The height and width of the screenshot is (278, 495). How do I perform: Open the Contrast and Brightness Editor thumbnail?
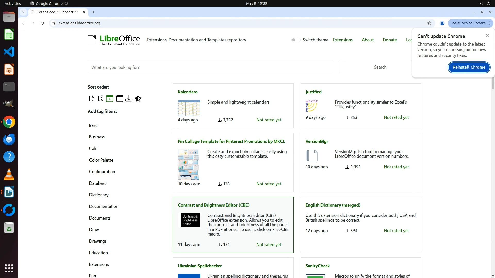191,220
